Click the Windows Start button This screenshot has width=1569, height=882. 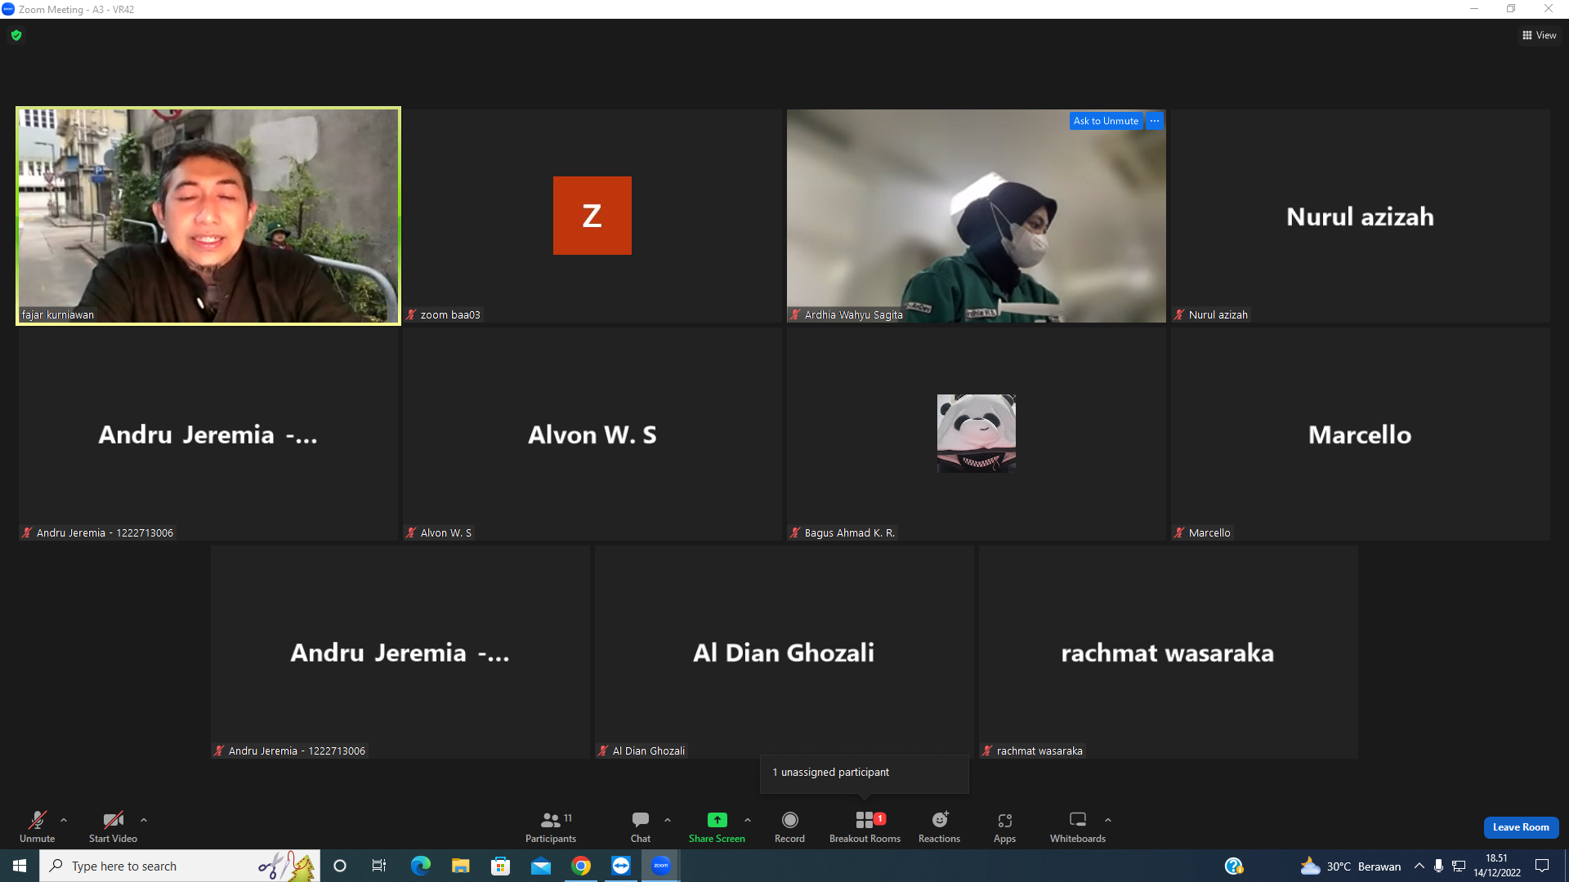[20, 866]
